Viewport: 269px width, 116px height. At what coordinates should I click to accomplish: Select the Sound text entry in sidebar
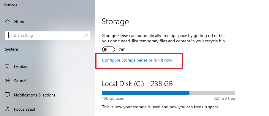coord(20,81)
